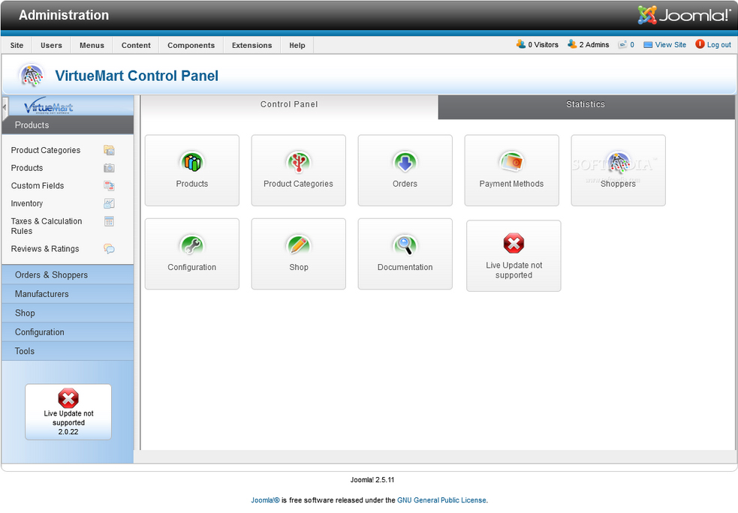Click the VirtueMart logo in the sidebar
The height and width of the screenshot is (513, 738).
point(49,106)
